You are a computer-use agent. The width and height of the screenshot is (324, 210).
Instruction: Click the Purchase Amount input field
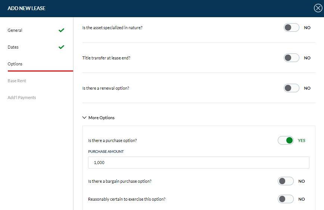click(x=199, y=163)
